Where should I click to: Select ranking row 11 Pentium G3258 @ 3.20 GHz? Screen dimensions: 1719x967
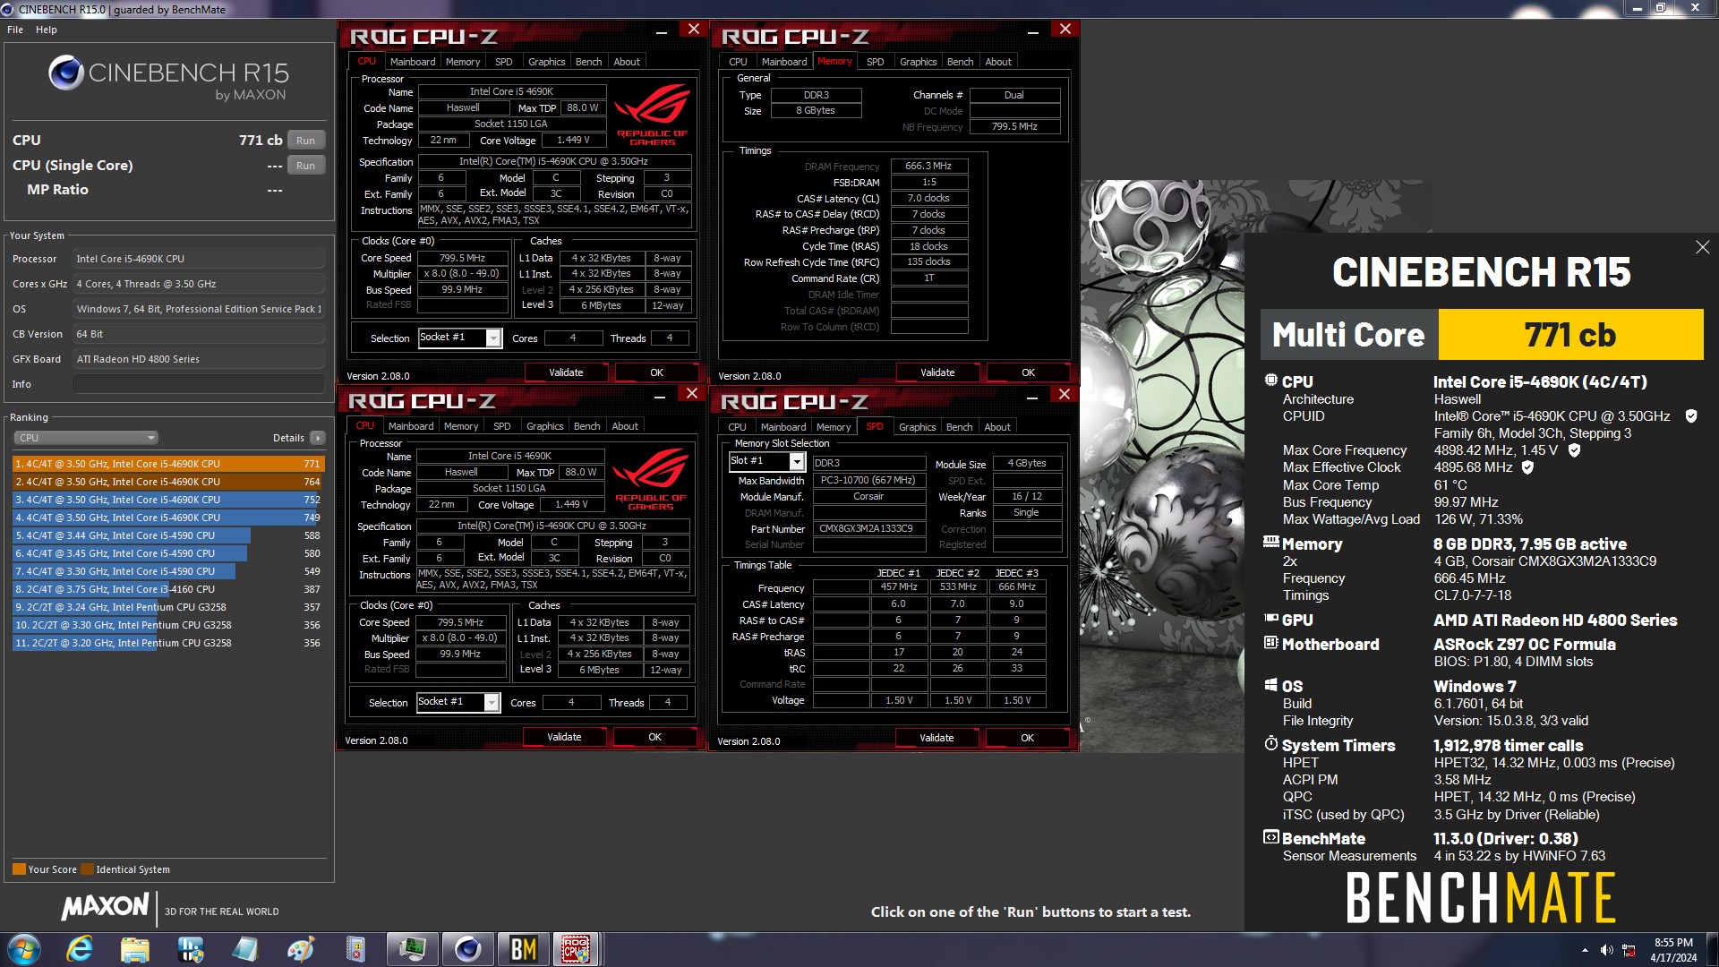tap(168, 643)
